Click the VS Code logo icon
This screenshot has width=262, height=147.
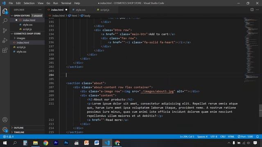pyautogui.click(x=4, y=3)
